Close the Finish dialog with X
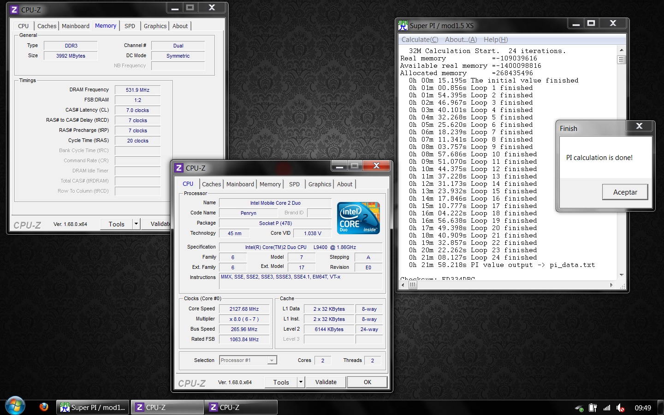 639,126
